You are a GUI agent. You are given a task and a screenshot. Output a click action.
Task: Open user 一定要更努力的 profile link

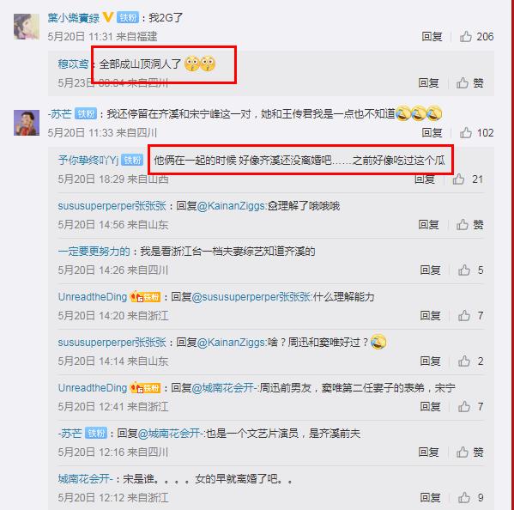tap(94, 252)
